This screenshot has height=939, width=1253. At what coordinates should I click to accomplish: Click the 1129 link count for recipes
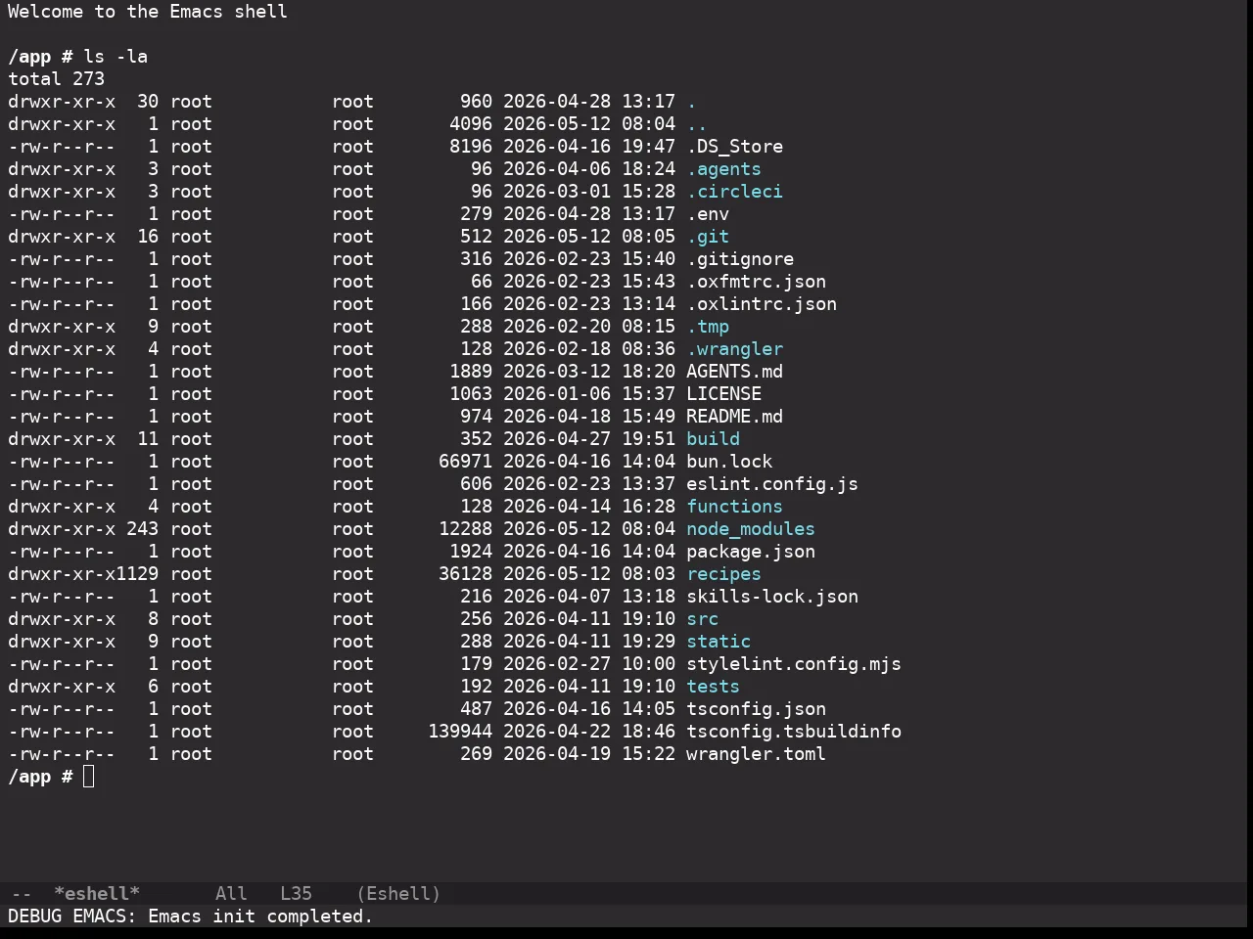pos(137,574)
